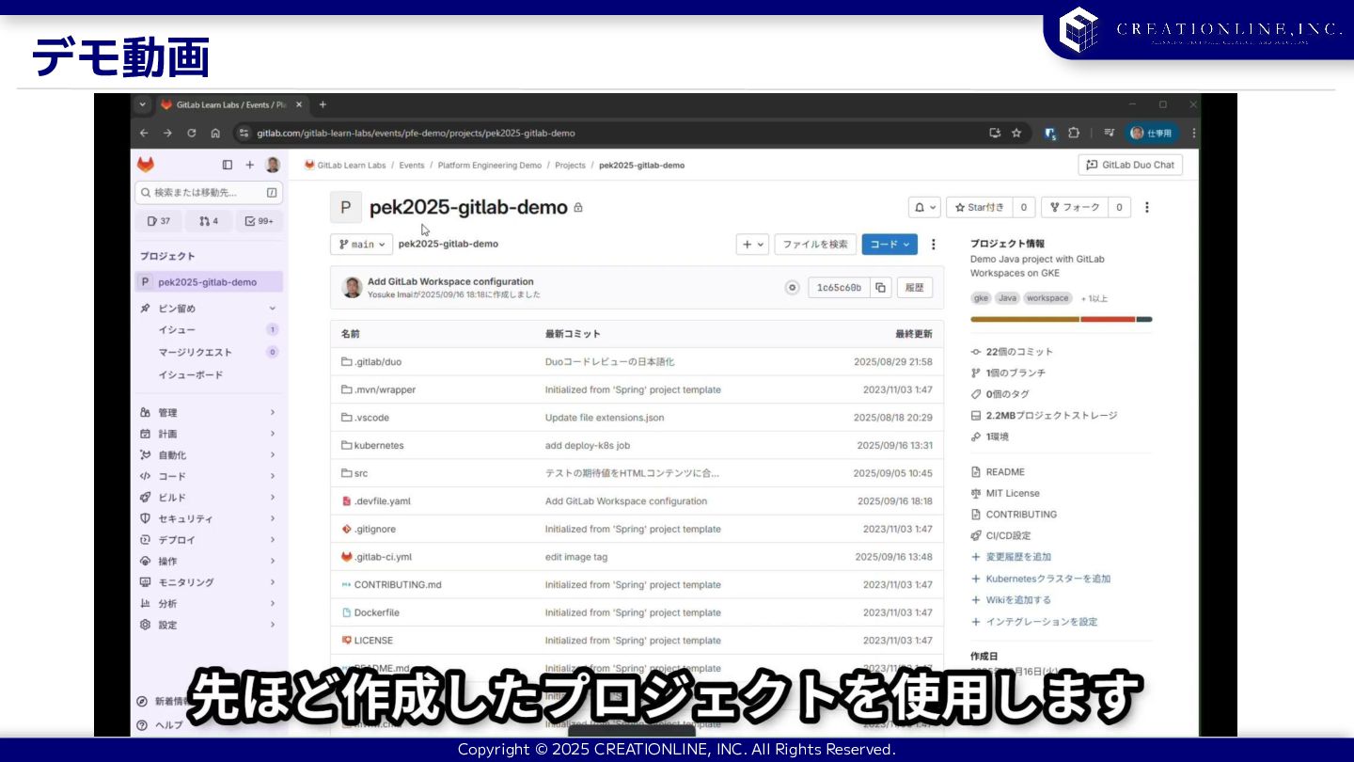Focus the 検索または移動先 search field
Image resolution: width=1354 pixels, height=762 pixels.
[x=209, y=192]
